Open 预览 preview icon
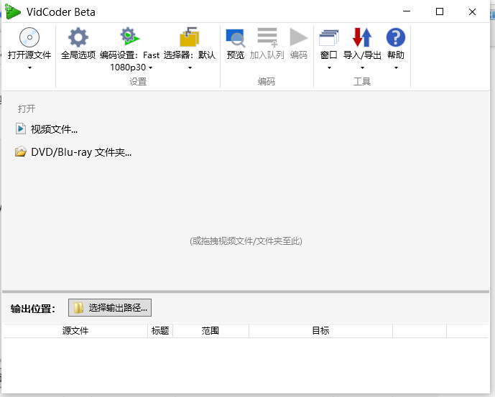This screenshot has width=495, height=397. pyautogui.click(x=235, y=38)
